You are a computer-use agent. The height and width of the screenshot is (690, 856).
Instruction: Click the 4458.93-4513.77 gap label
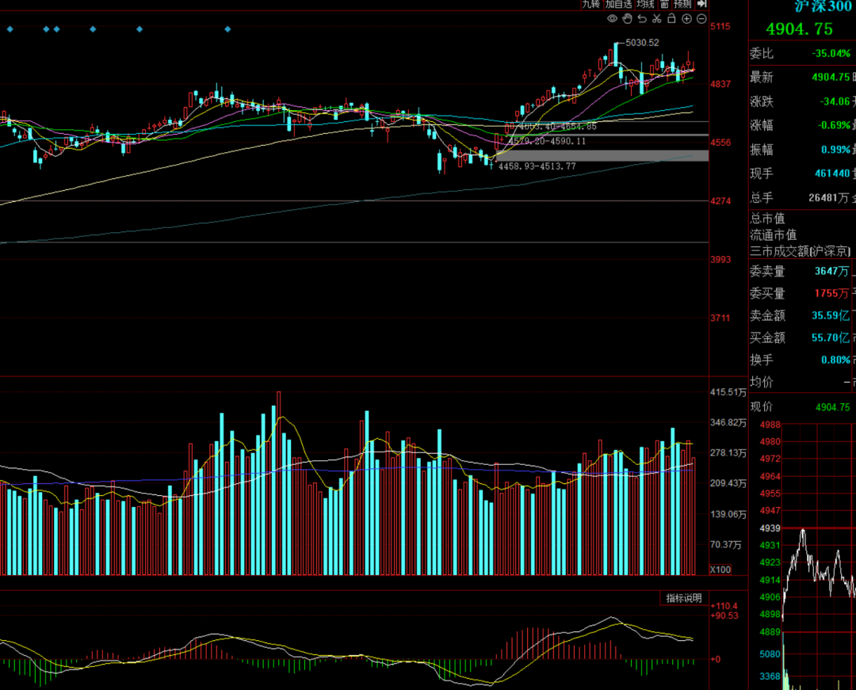(537, 166)
